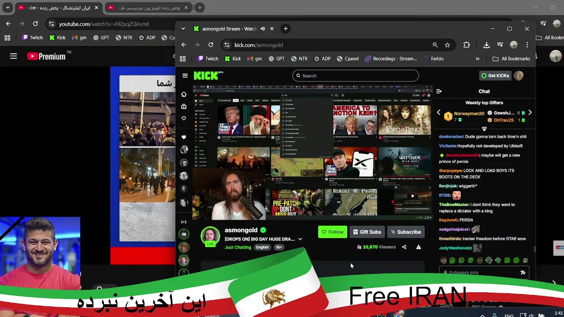Share asmongold stream via share icon

[x=404, y=247]
